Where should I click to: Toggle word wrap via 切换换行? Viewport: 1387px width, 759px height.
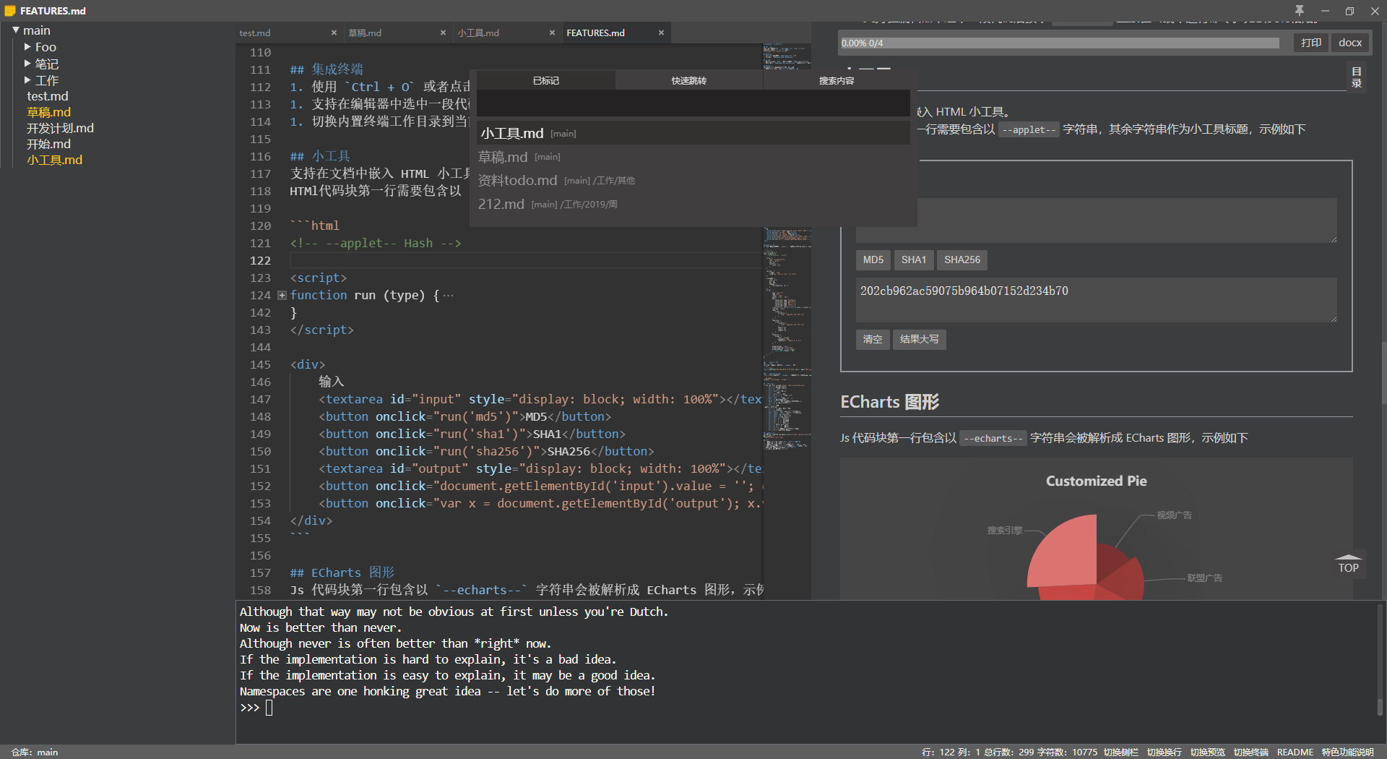pos(1164,752)
